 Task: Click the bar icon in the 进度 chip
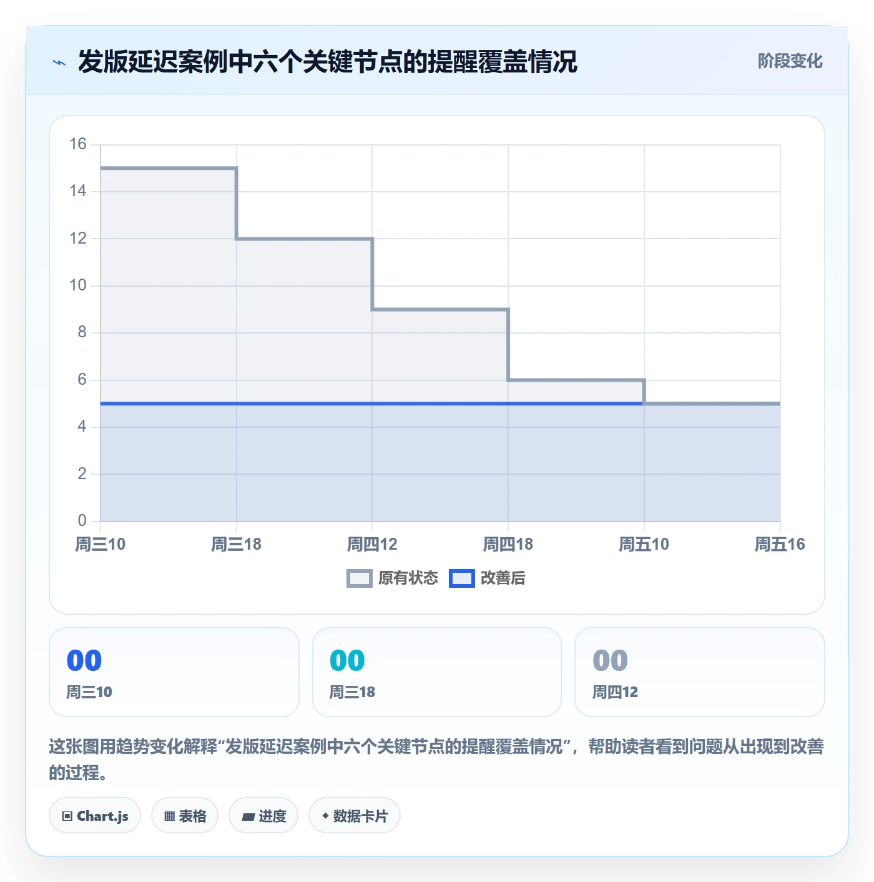(248, 816)
